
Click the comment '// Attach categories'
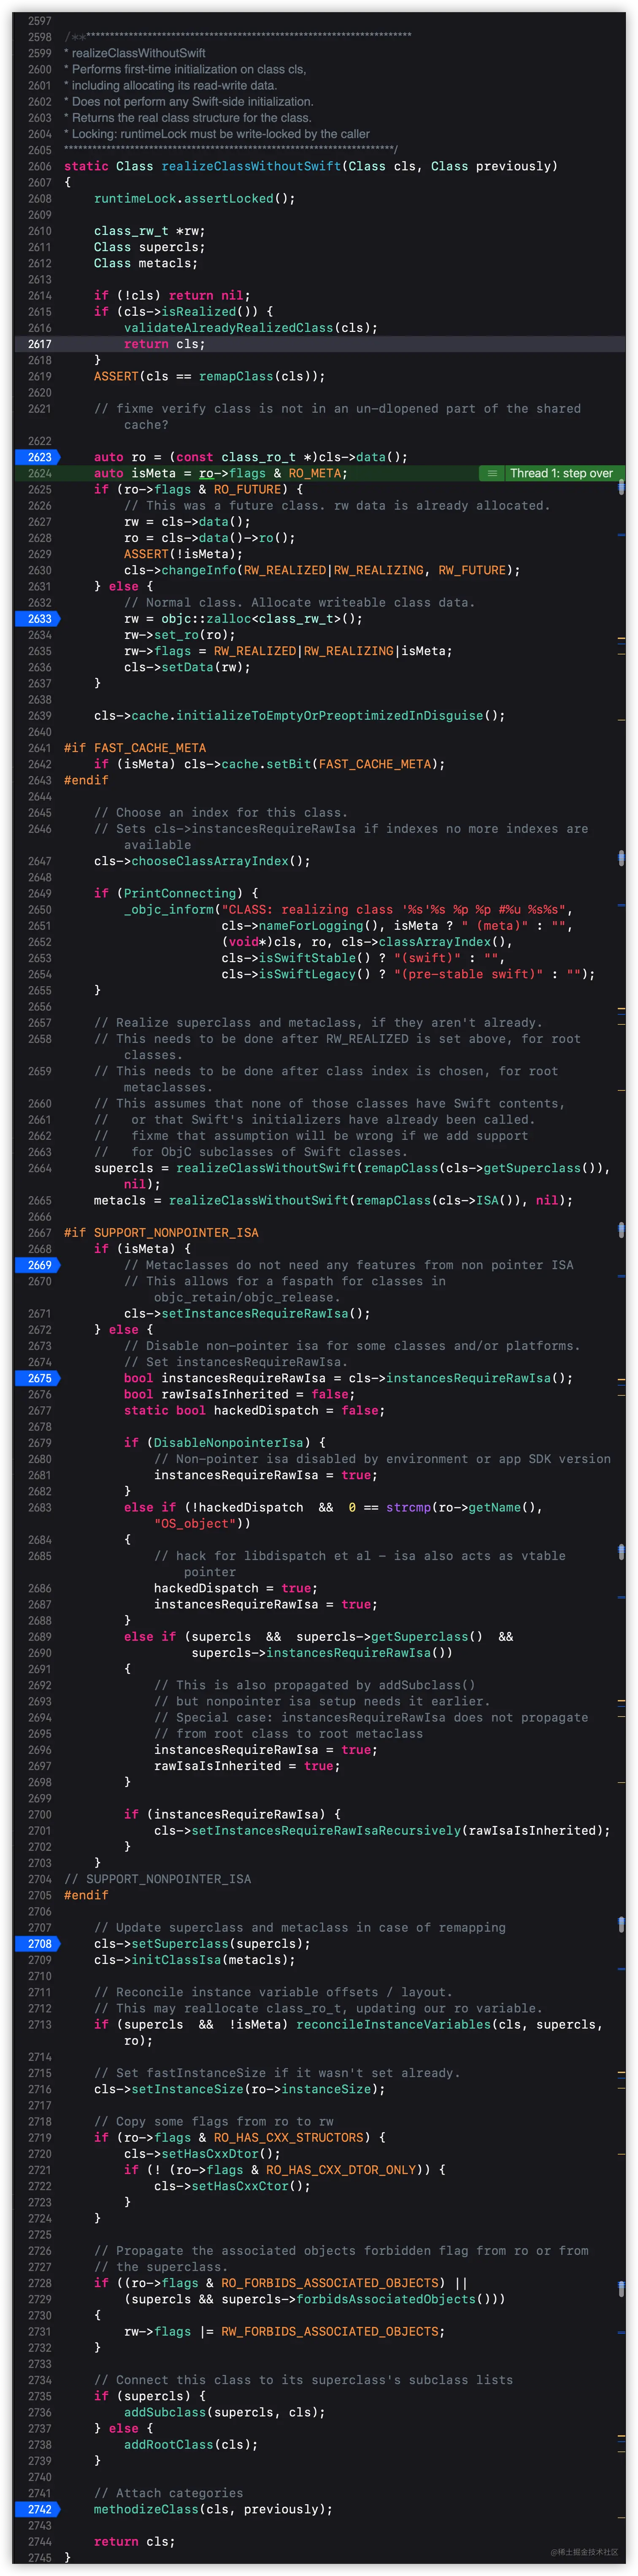pyautogui.click(x=169, y=2493)
